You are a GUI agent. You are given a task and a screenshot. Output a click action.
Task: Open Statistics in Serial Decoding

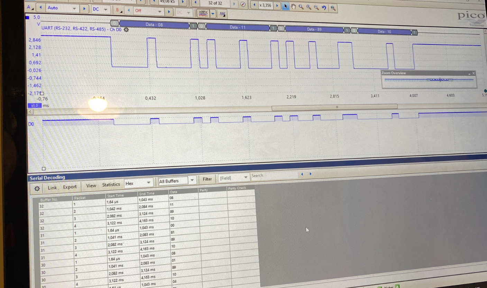(111, 185)
